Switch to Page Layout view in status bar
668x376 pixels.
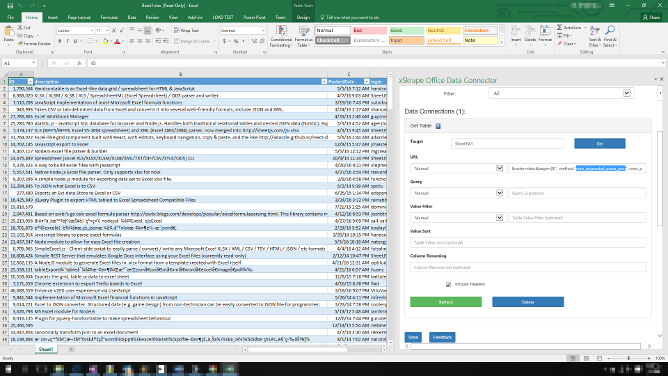(x=586, y=358)
